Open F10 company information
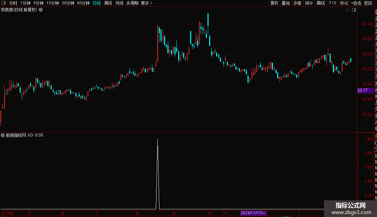This screenshot has height=217, width=377. pos(333,3)
